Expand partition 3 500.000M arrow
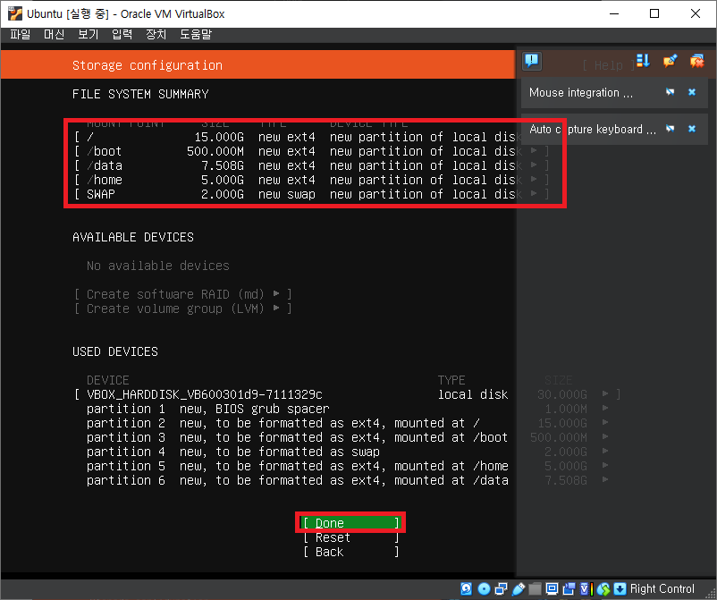The height and width of the screenshot is (600, 717). 605,436
